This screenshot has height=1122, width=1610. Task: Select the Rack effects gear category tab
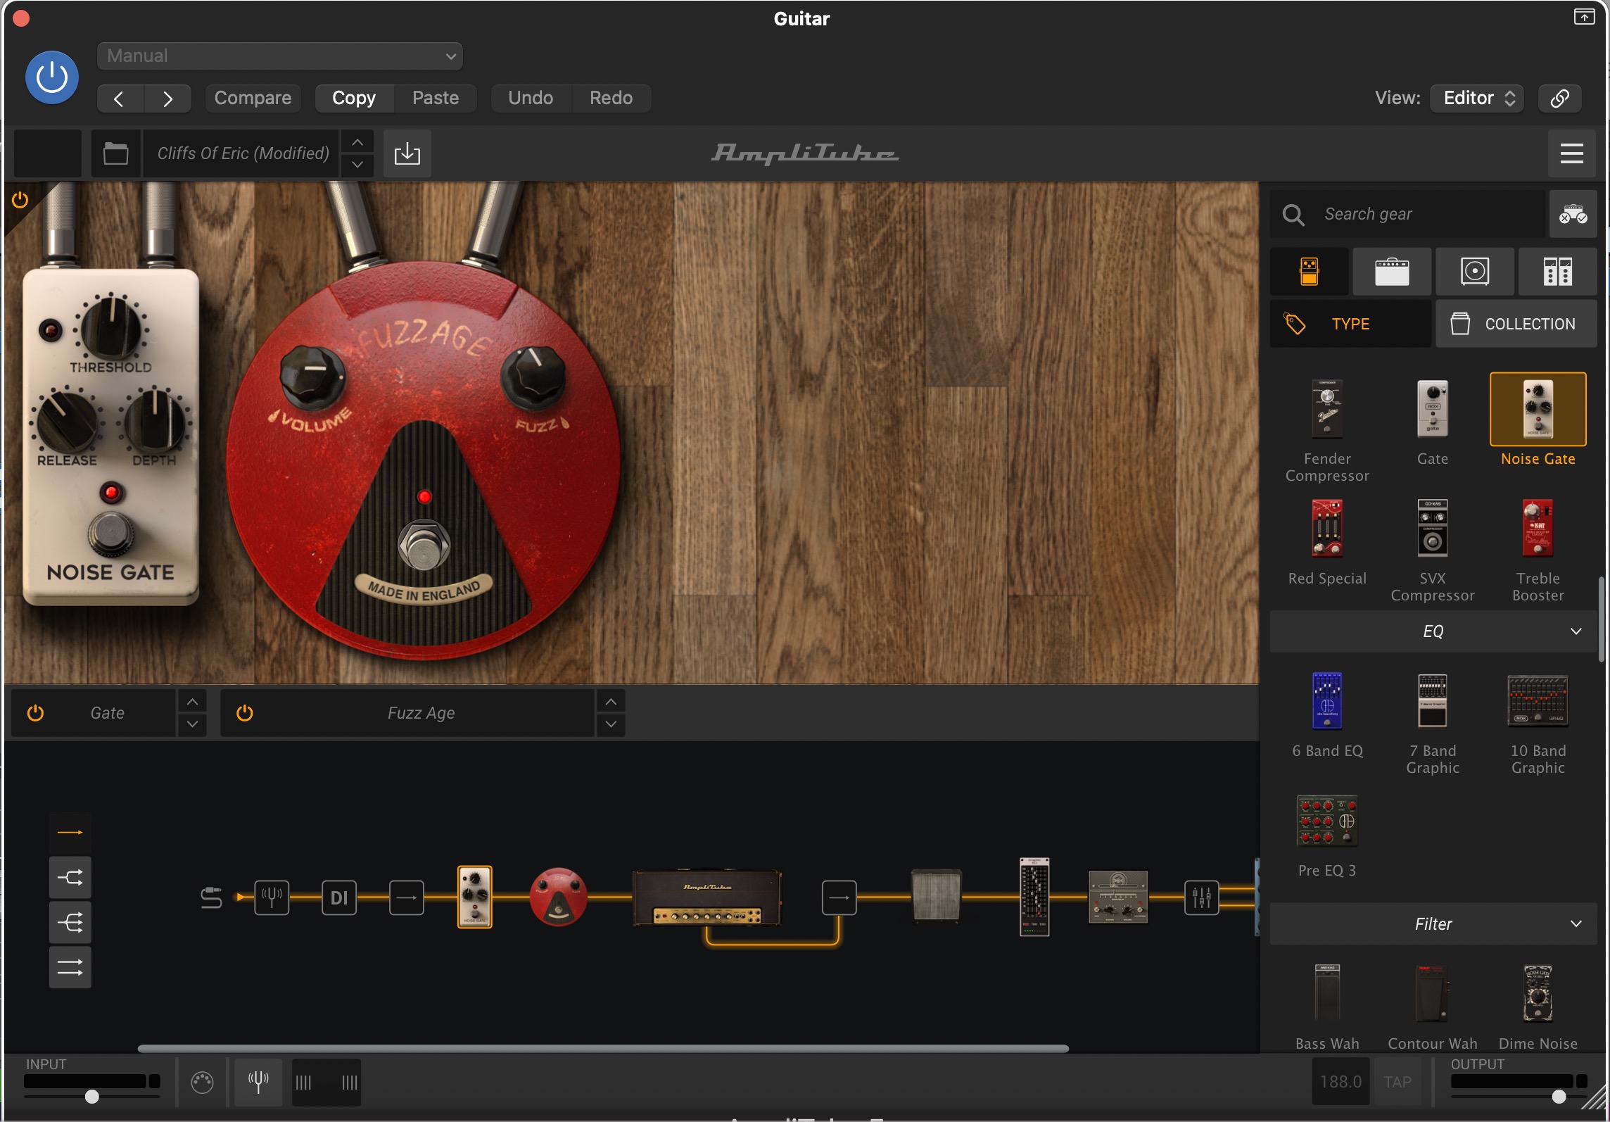pyautogui.click(x=1557, y=271)
